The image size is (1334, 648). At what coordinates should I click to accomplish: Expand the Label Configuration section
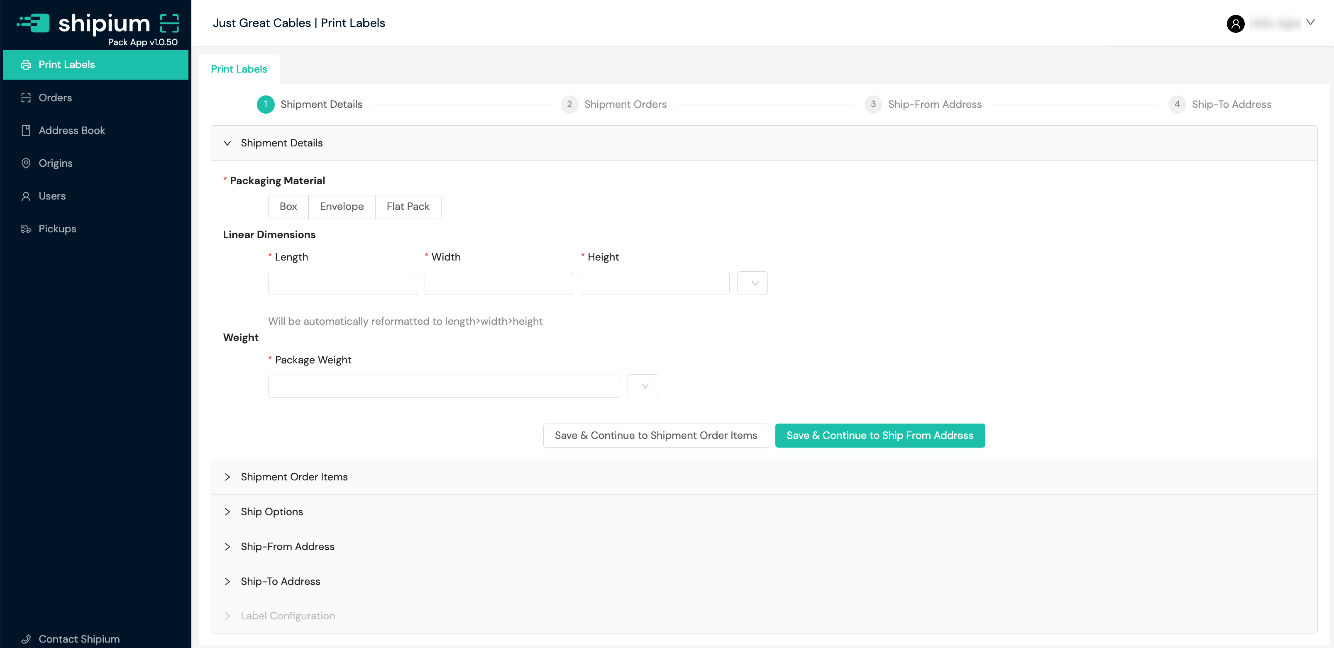pyautogui.click(x=764, y=616)
